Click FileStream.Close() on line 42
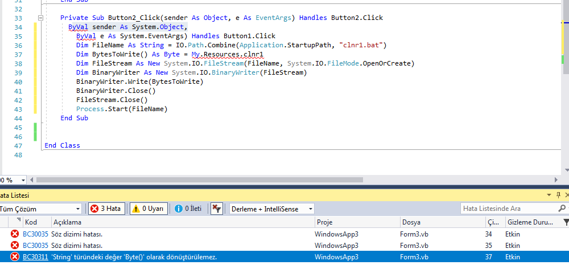This screenshot has width=569, height=273. (112, 100)
